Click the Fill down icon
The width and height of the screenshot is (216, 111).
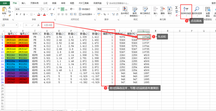pyautogui.click(x=177, y=12)
